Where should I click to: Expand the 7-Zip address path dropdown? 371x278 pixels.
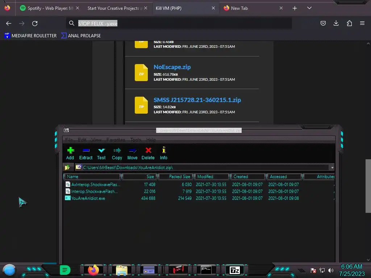tap(332, 167)
